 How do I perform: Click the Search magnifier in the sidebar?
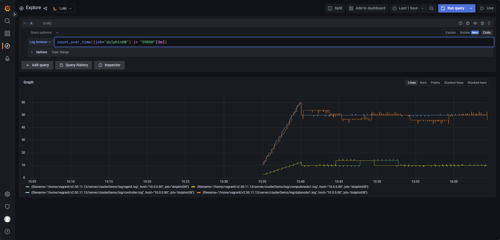point(7,21)
